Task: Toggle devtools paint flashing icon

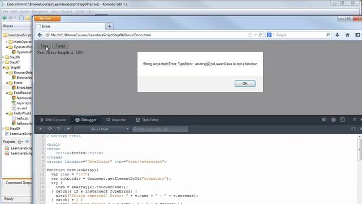Action: point(324,120)
